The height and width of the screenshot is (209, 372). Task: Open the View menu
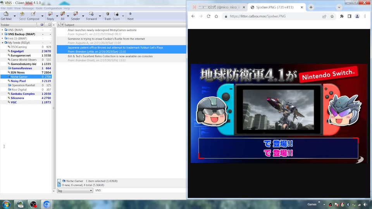(17, 8)
